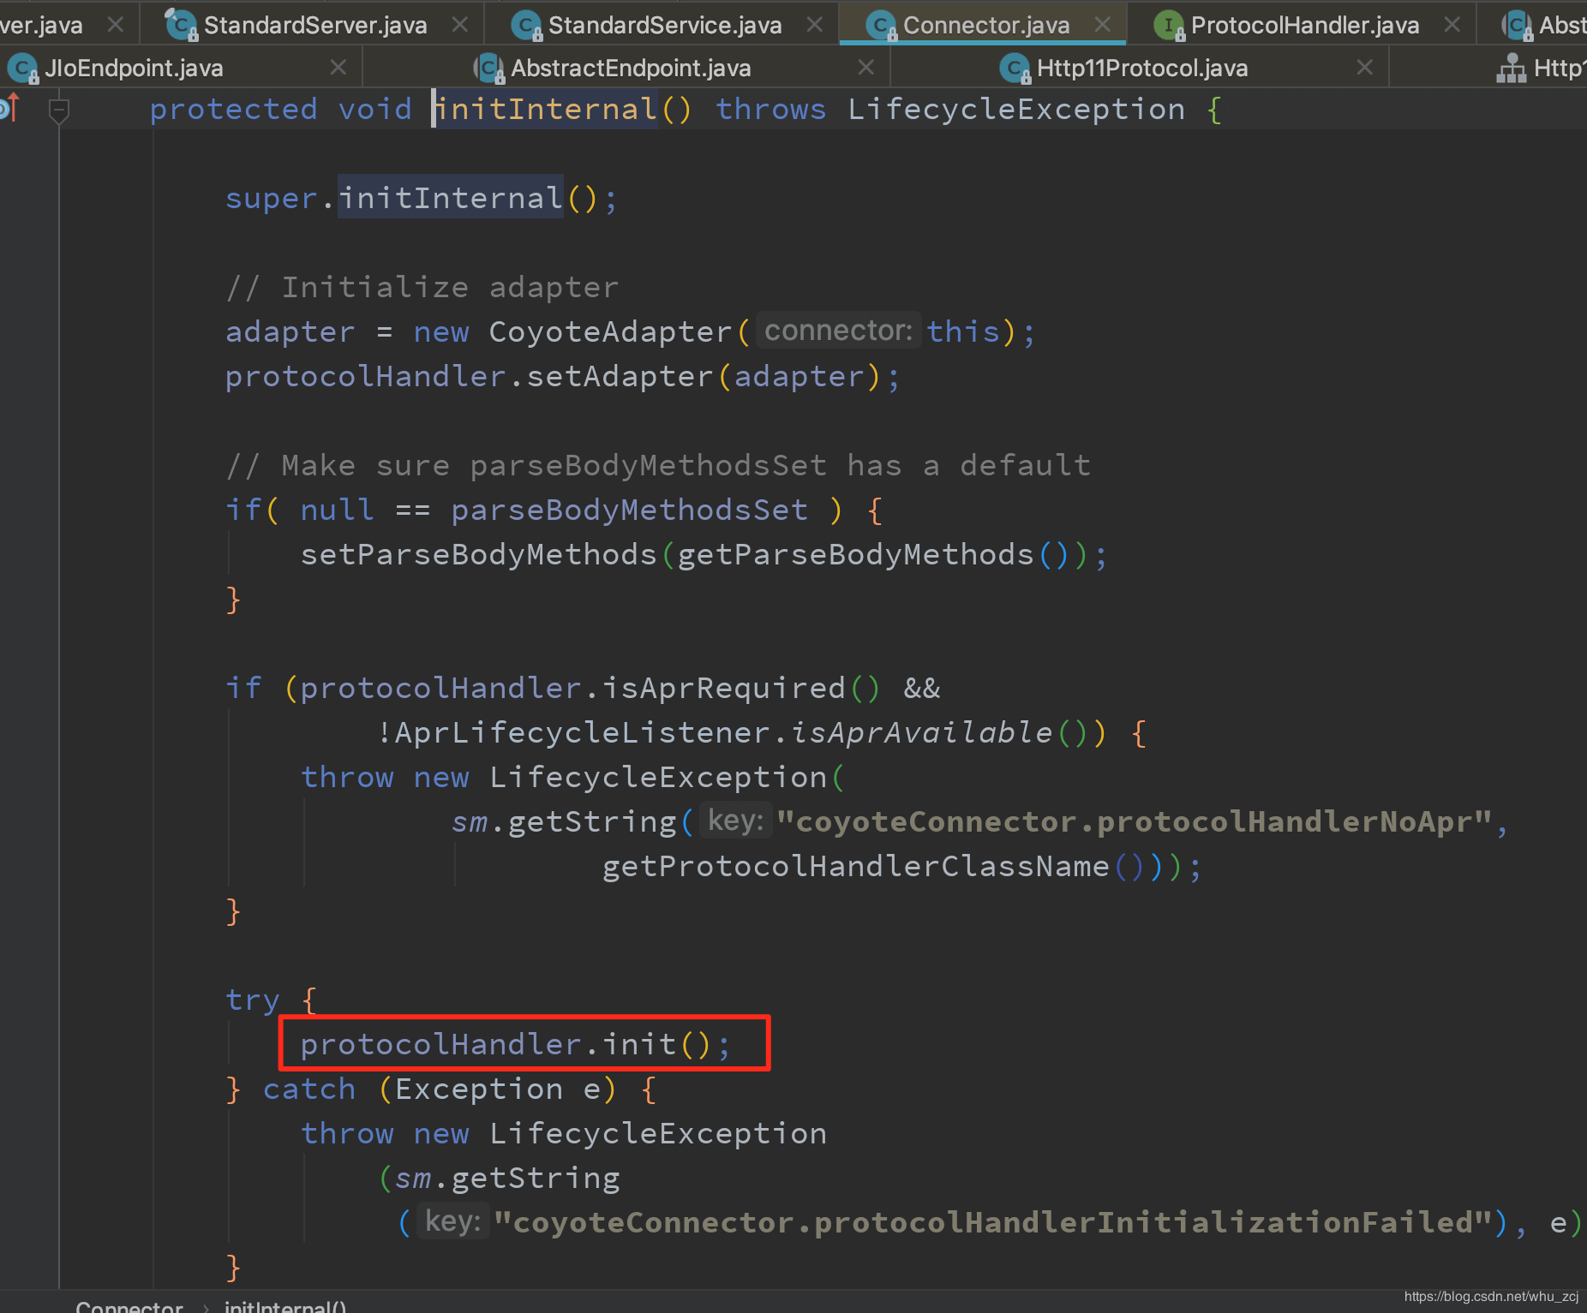Click the // Initialize adapter comment
The height and width of the screenshot is (1313, 1587).
coord(422,288)
